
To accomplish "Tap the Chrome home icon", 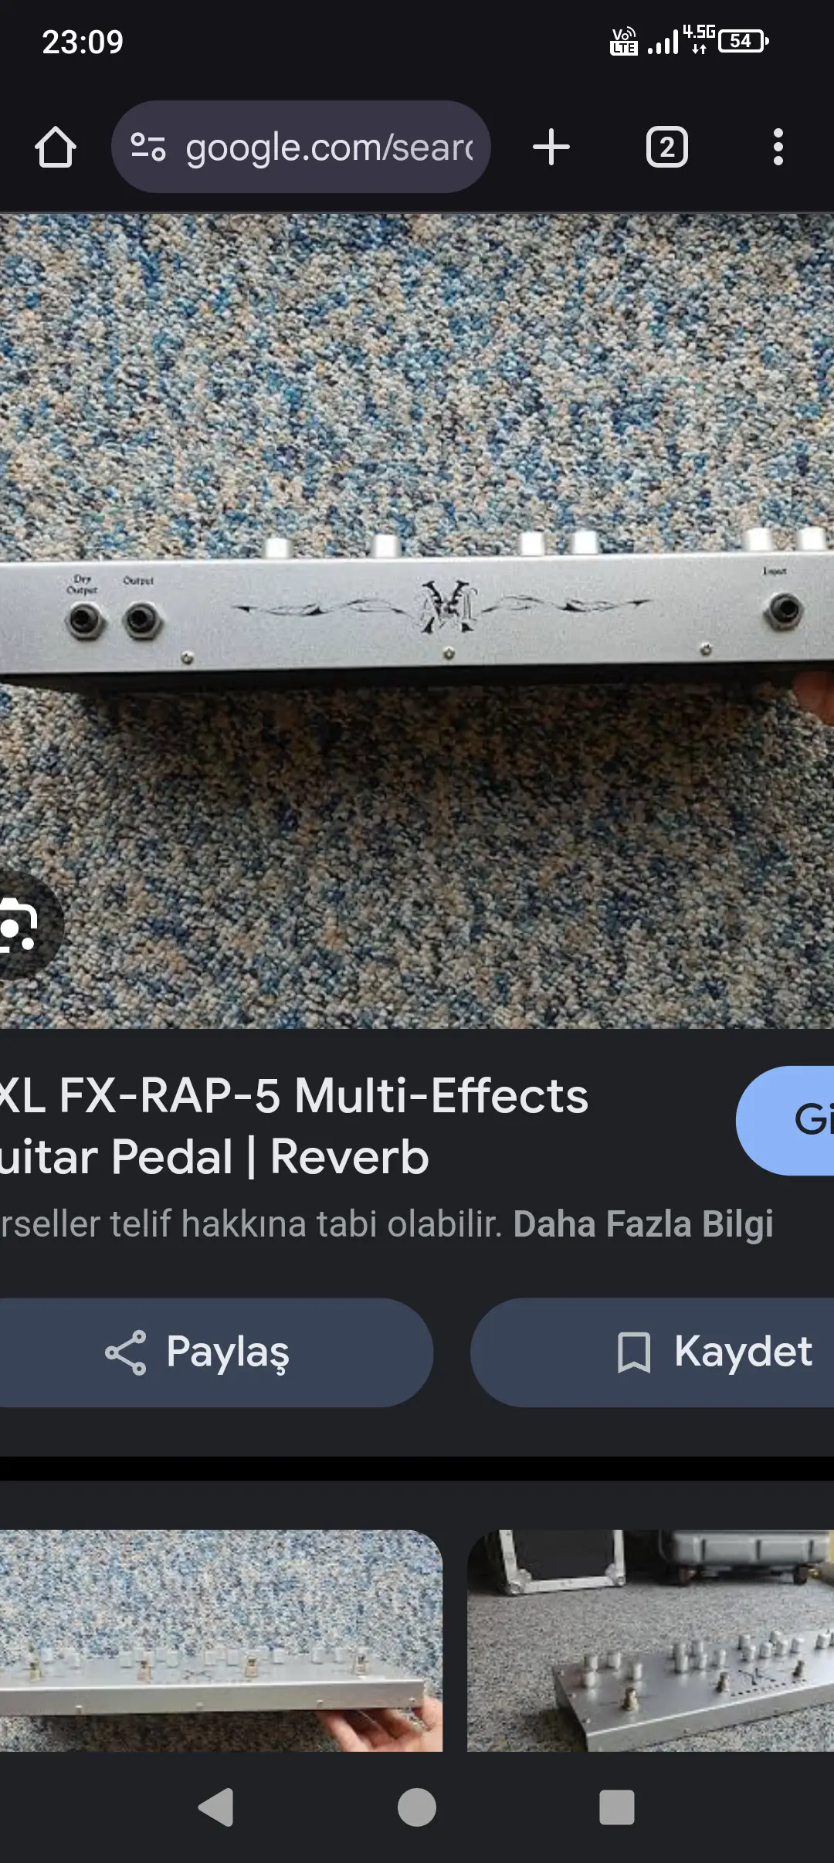I will coord(56,147).
